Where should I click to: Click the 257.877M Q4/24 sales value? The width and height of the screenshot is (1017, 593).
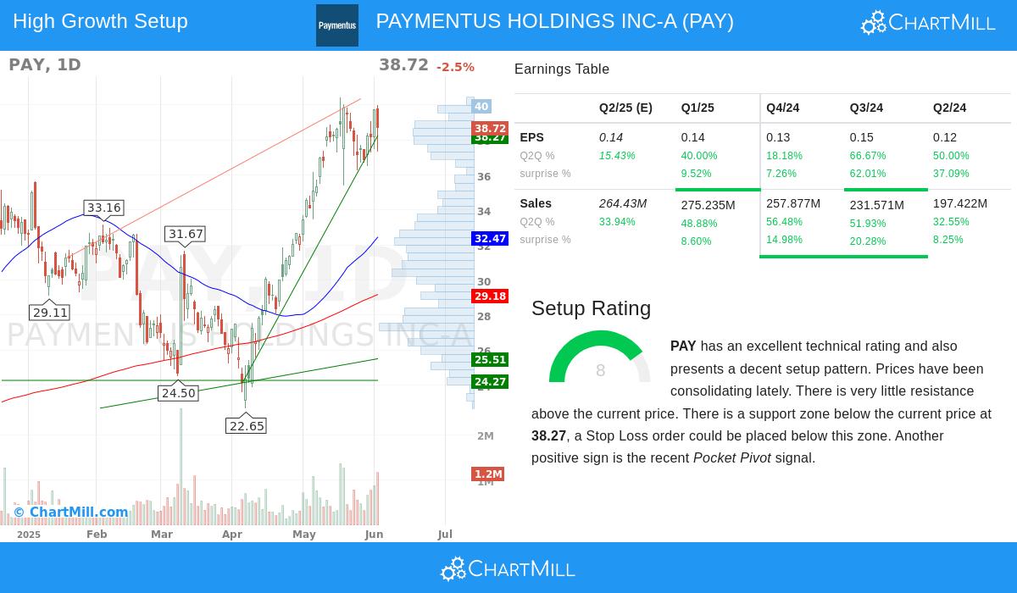[793, 203]
